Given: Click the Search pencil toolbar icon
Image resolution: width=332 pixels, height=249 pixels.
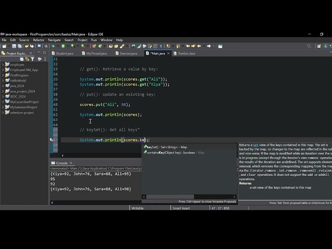Looking at the screenshot, I should [x=122, y=46].
